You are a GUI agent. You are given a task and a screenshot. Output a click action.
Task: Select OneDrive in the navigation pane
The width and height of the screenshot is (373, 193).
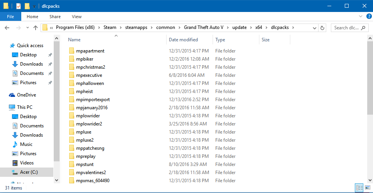(x=26, y=95)
